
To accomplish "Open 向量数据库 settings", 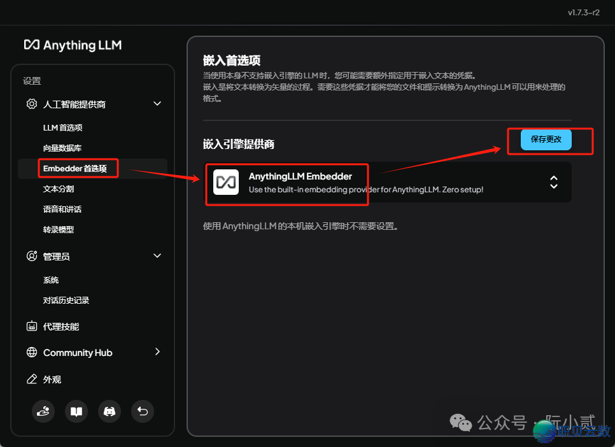I will tap(59, 148).
